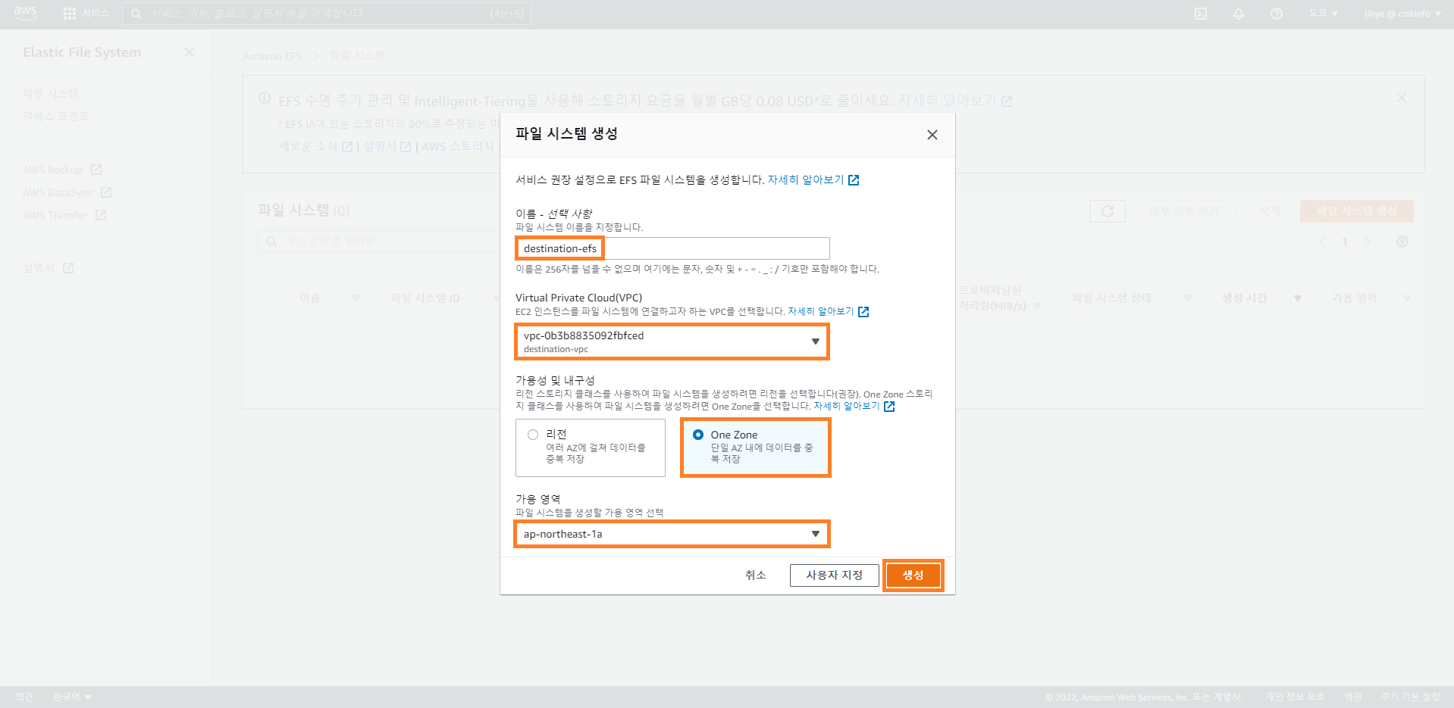Viewport: 1454px width, 708px height.
Task: Click external link icon beside 설명서 in sidebar
Action: (x=68, y=268)
